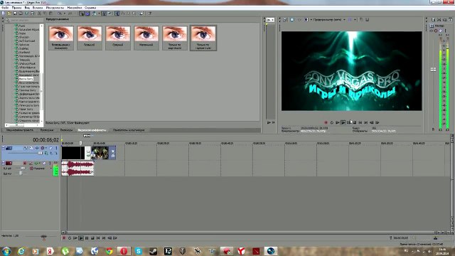
Task: Create a new project from the toolbar
Action: 3,14
